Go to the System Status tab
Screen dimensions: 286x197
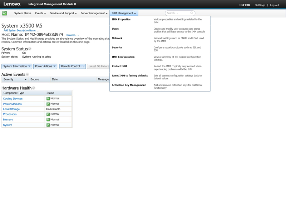coord(23,13)
